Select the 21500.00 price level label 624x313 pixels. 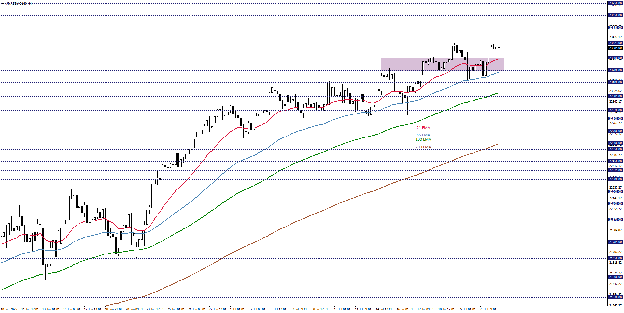click(615, 277)
